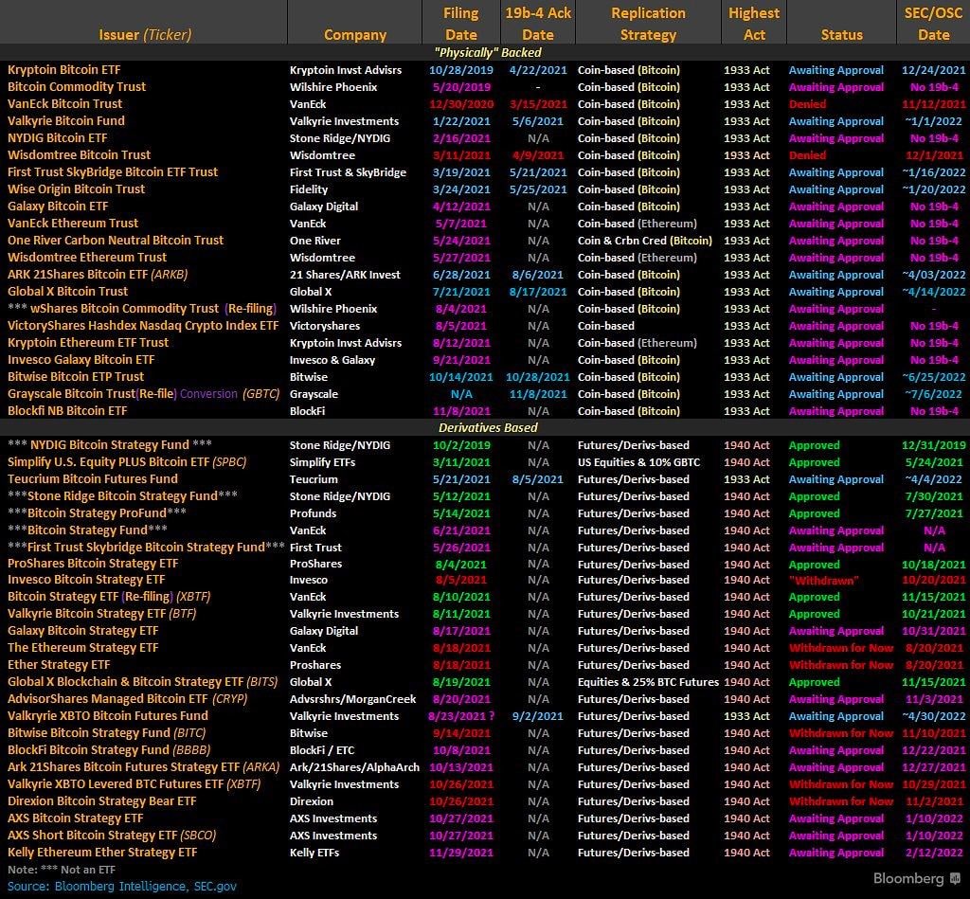
Task: Click the Source: Bloomberg Intelligence, SEC.gov line
Action: (x=122, y=886)
